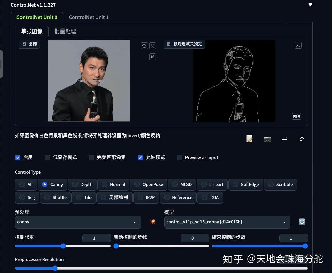
Task: Switch to the ControlNet Unit 1 tab
Action: coord(88,17)
